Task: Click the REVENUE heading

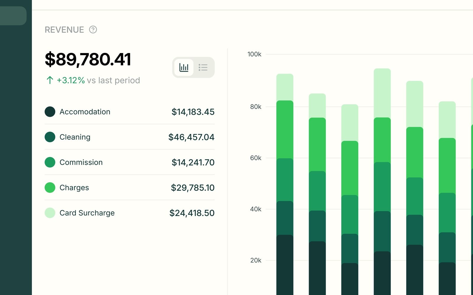Action: coord(64,30)
